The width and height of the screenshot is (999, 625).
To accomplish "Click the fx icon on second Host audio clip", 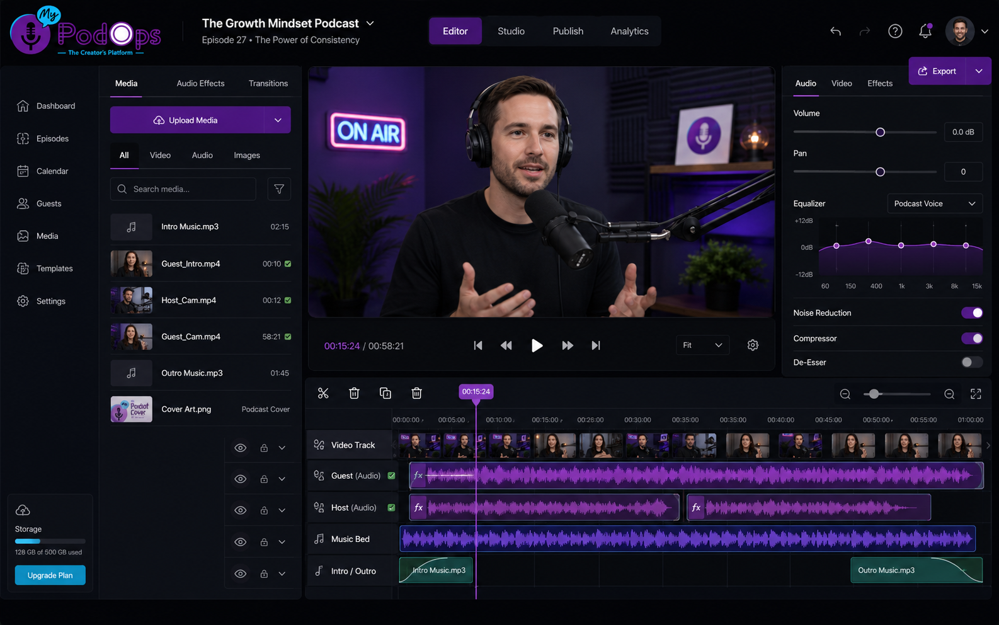I will (x=696, y=507).
